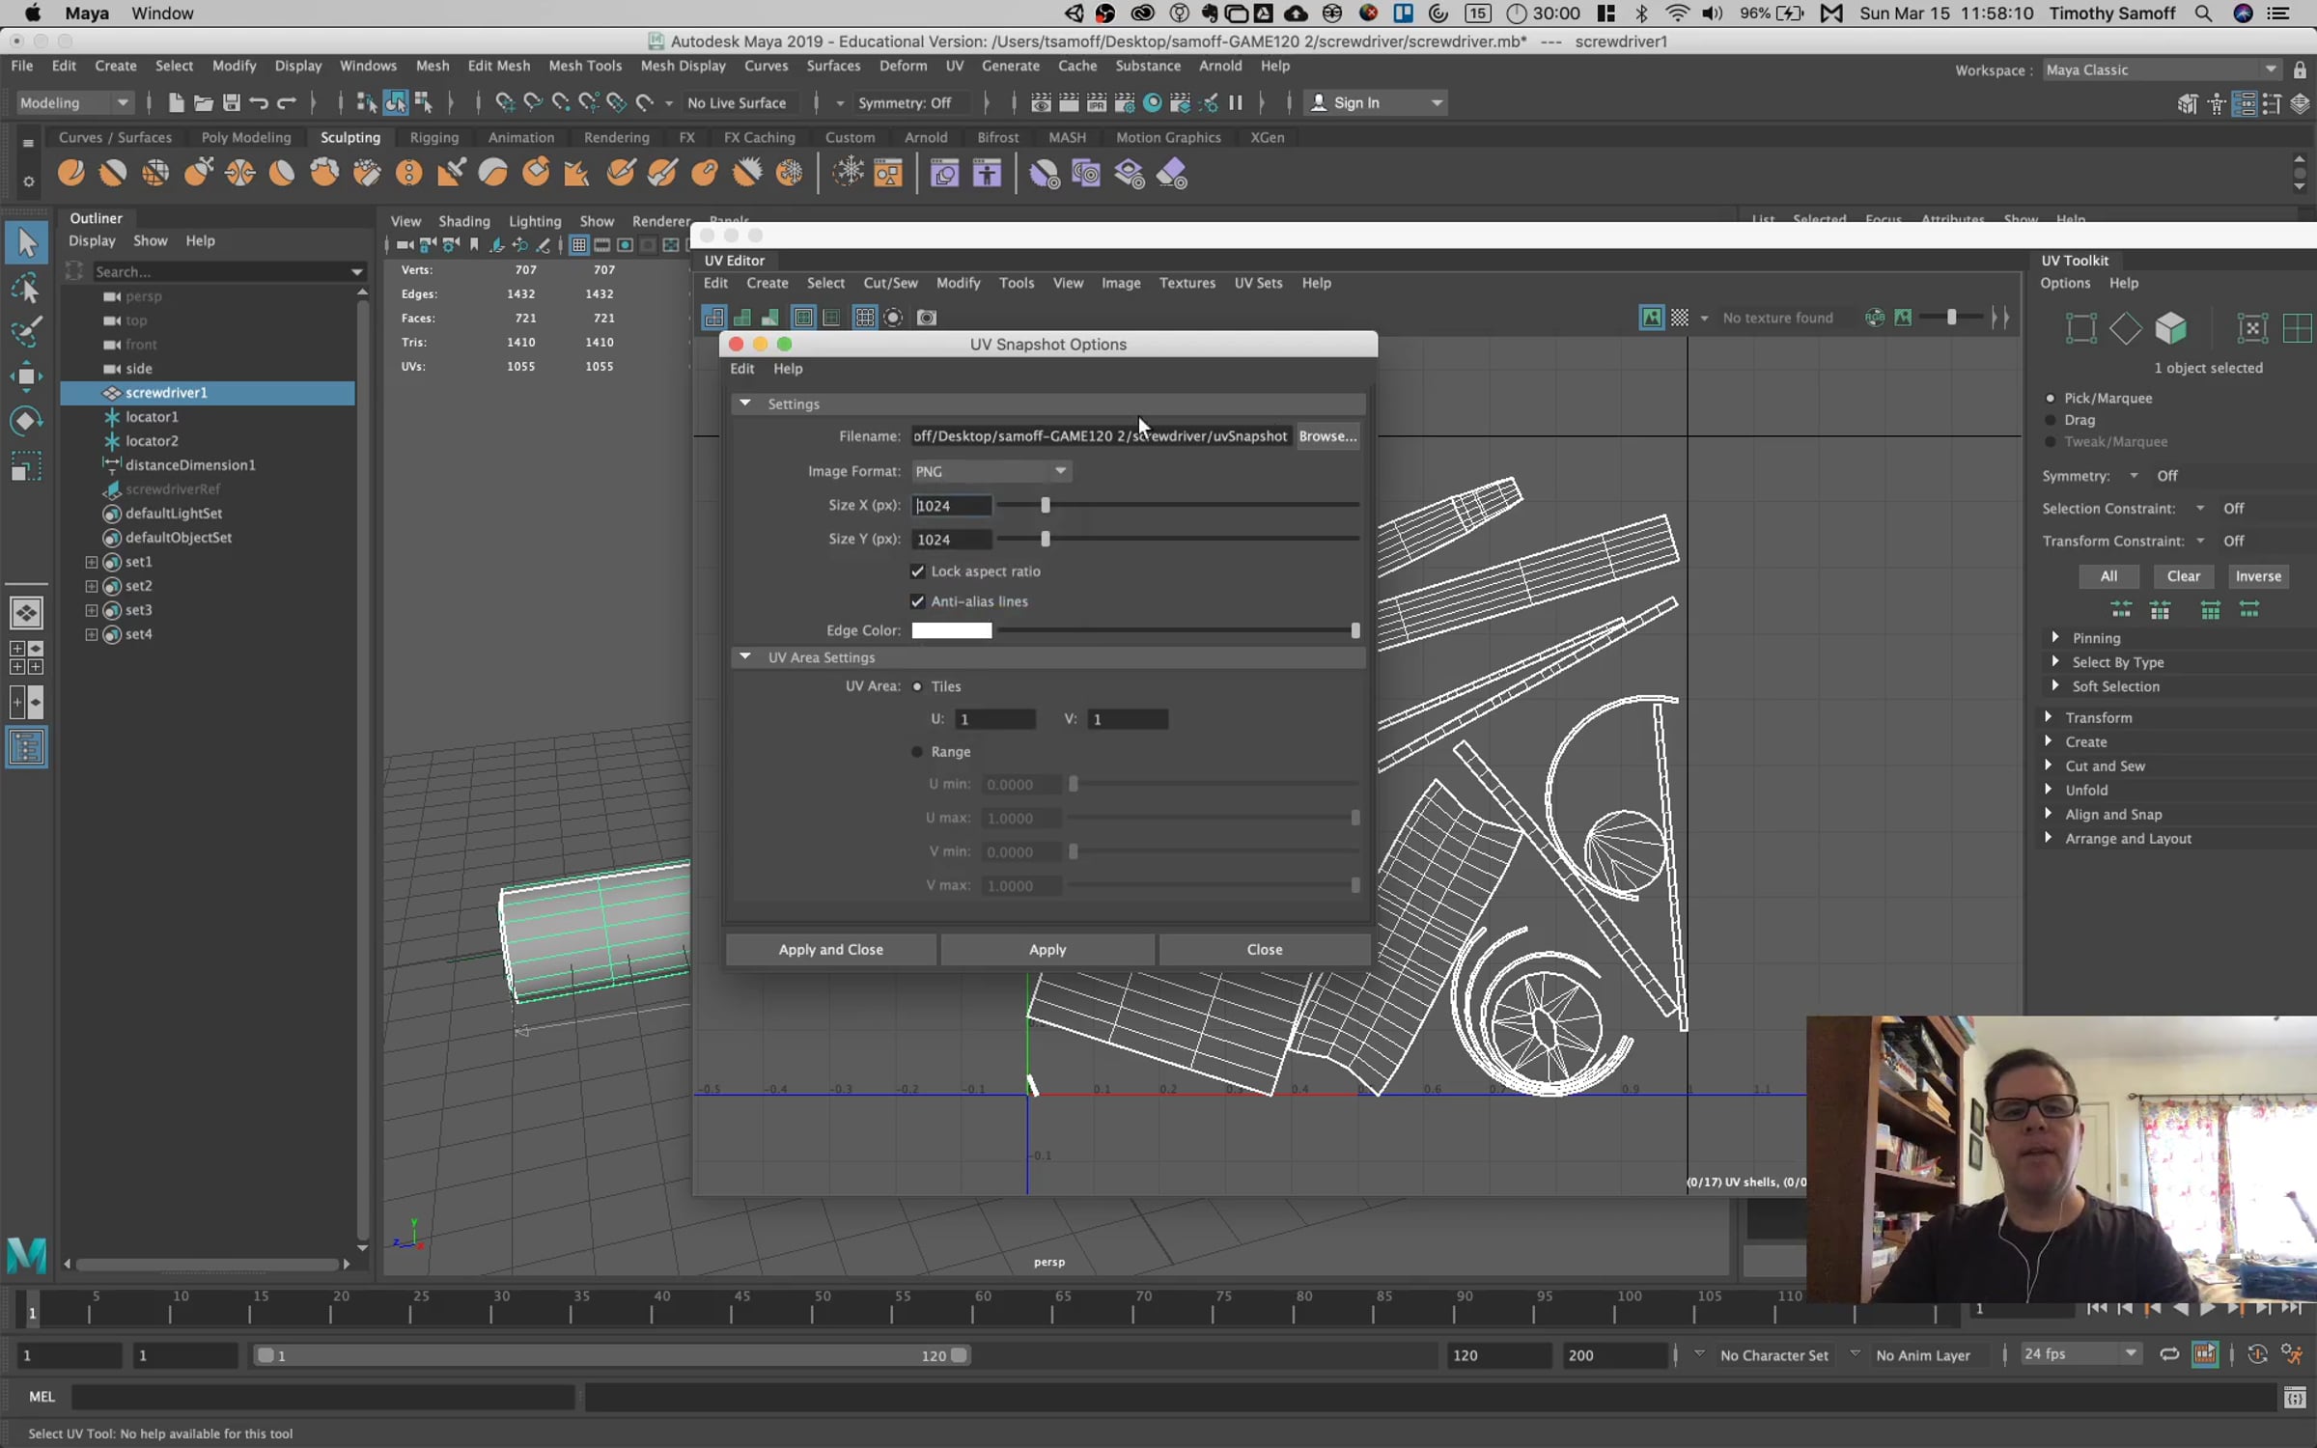Uncheck Lock aspect ratio

pos(917,571)
